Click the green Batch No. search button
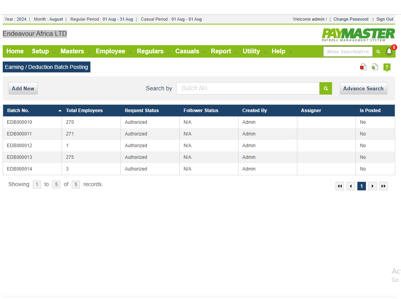The height and width of the screenshot is (299, 401). (x=325, y=88)
